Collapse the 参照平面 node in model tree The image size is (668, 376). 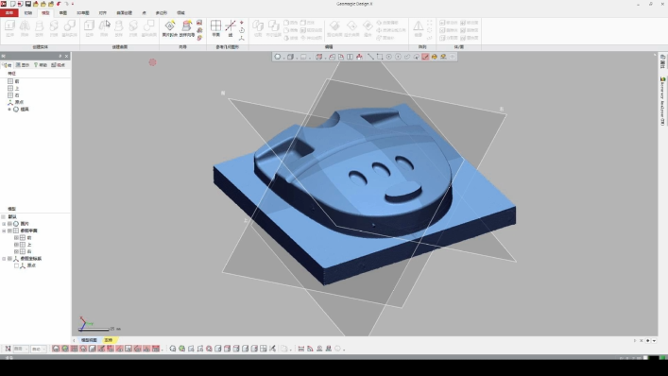click(x=4, y=231)
